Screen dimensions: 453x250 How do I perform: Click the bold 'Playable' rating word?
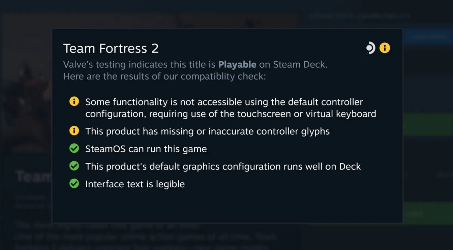[x=237, y=64]
